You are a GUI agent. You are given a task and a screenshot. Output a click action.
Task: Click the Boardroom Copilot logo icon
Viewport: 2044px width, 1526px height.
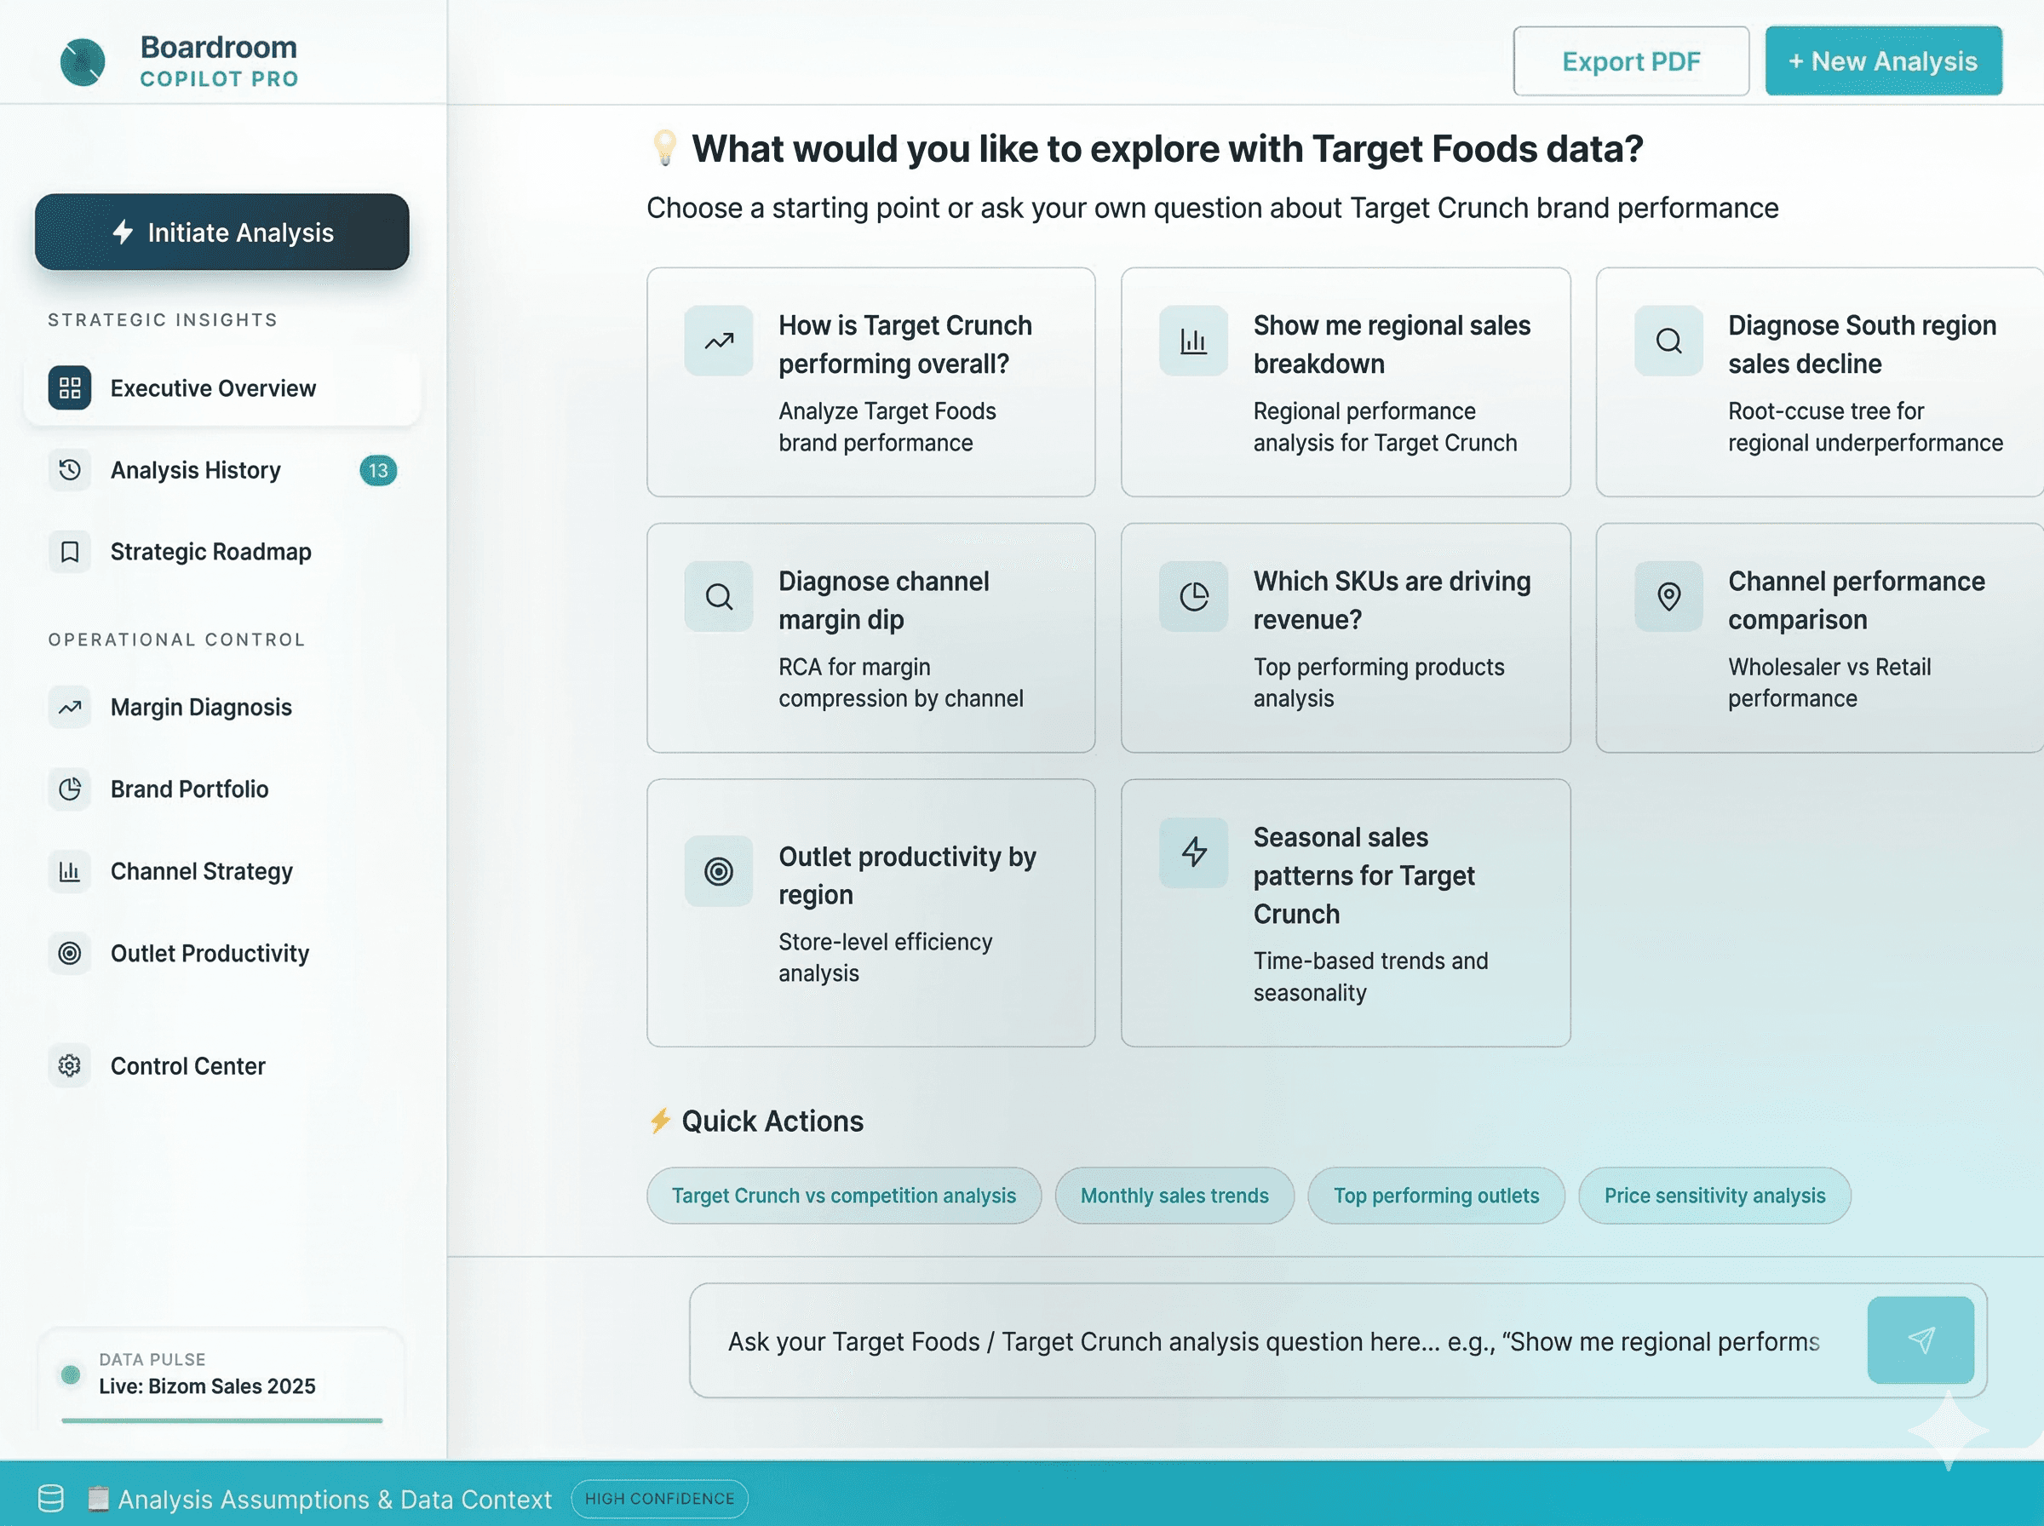83,62
